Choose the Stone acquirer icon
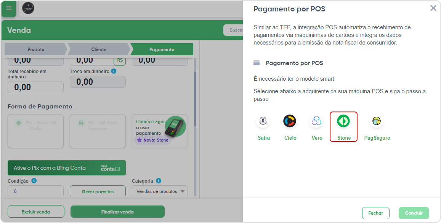The width and height of the screenshot is (441, 223). click(x=343, y=121)
